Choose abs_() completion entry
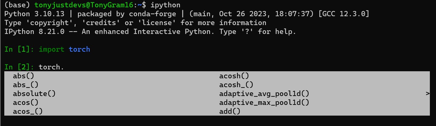The image size is (436, 126). tap(25, 85)
